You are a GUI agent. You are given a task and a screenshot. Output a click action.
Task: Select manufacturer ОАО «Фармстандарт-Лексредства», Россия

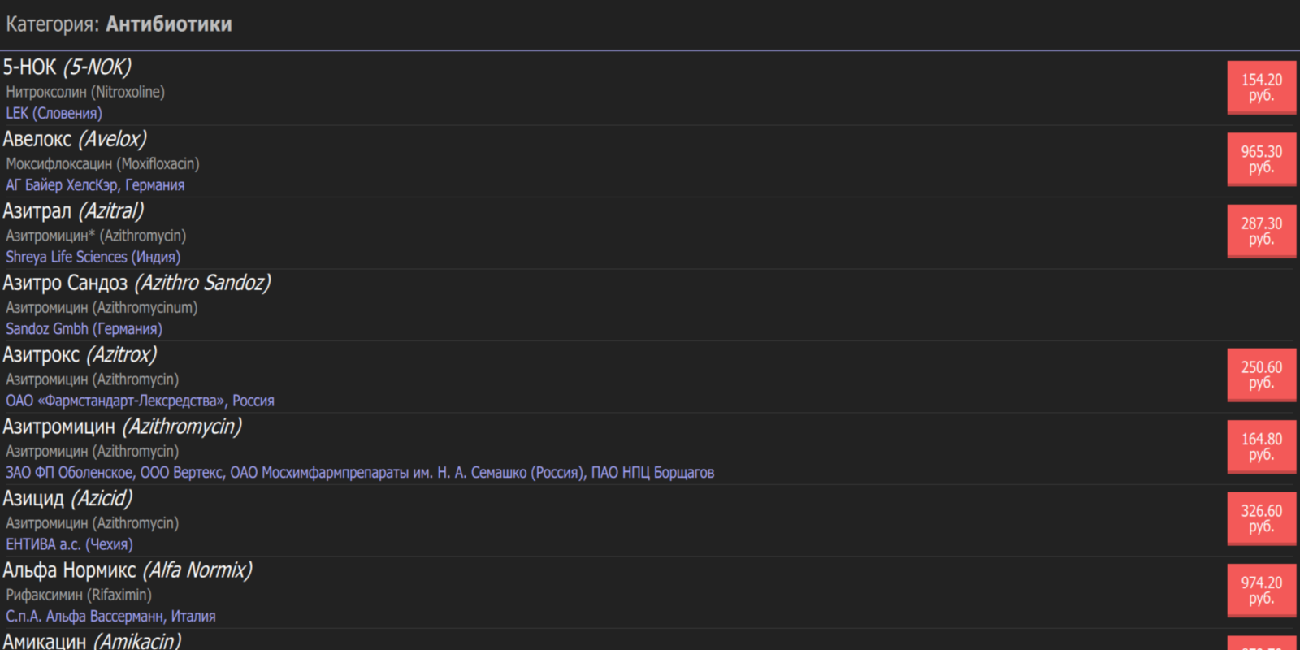pos(140,401)
